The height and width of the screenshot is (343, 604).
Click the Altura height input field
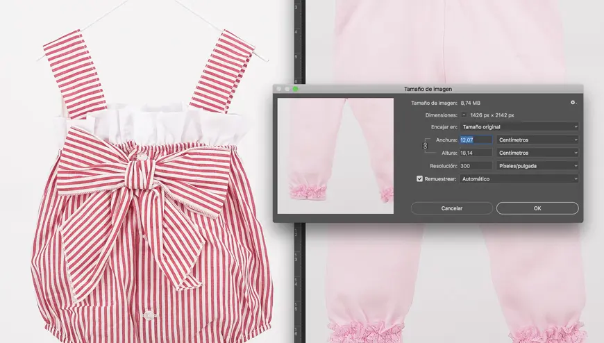[476, 153]
